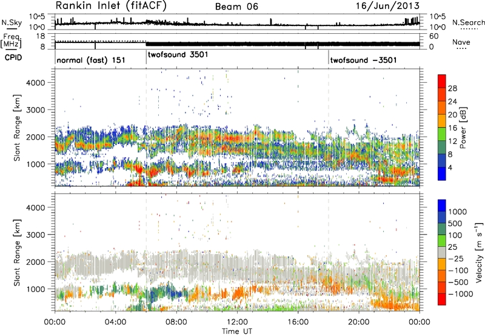Image resolution: width=485 pixels, height=335 pixels.
Task: Click the '18' frequency axis tick label
Action: (40, 36)
